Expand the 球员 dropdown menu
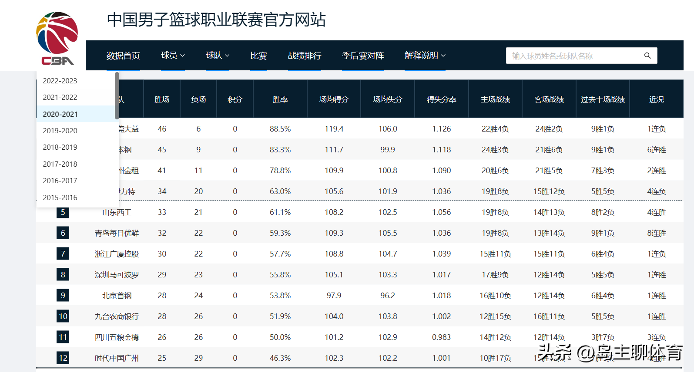This screenshot has width=694, height=372. click(173, 56)
